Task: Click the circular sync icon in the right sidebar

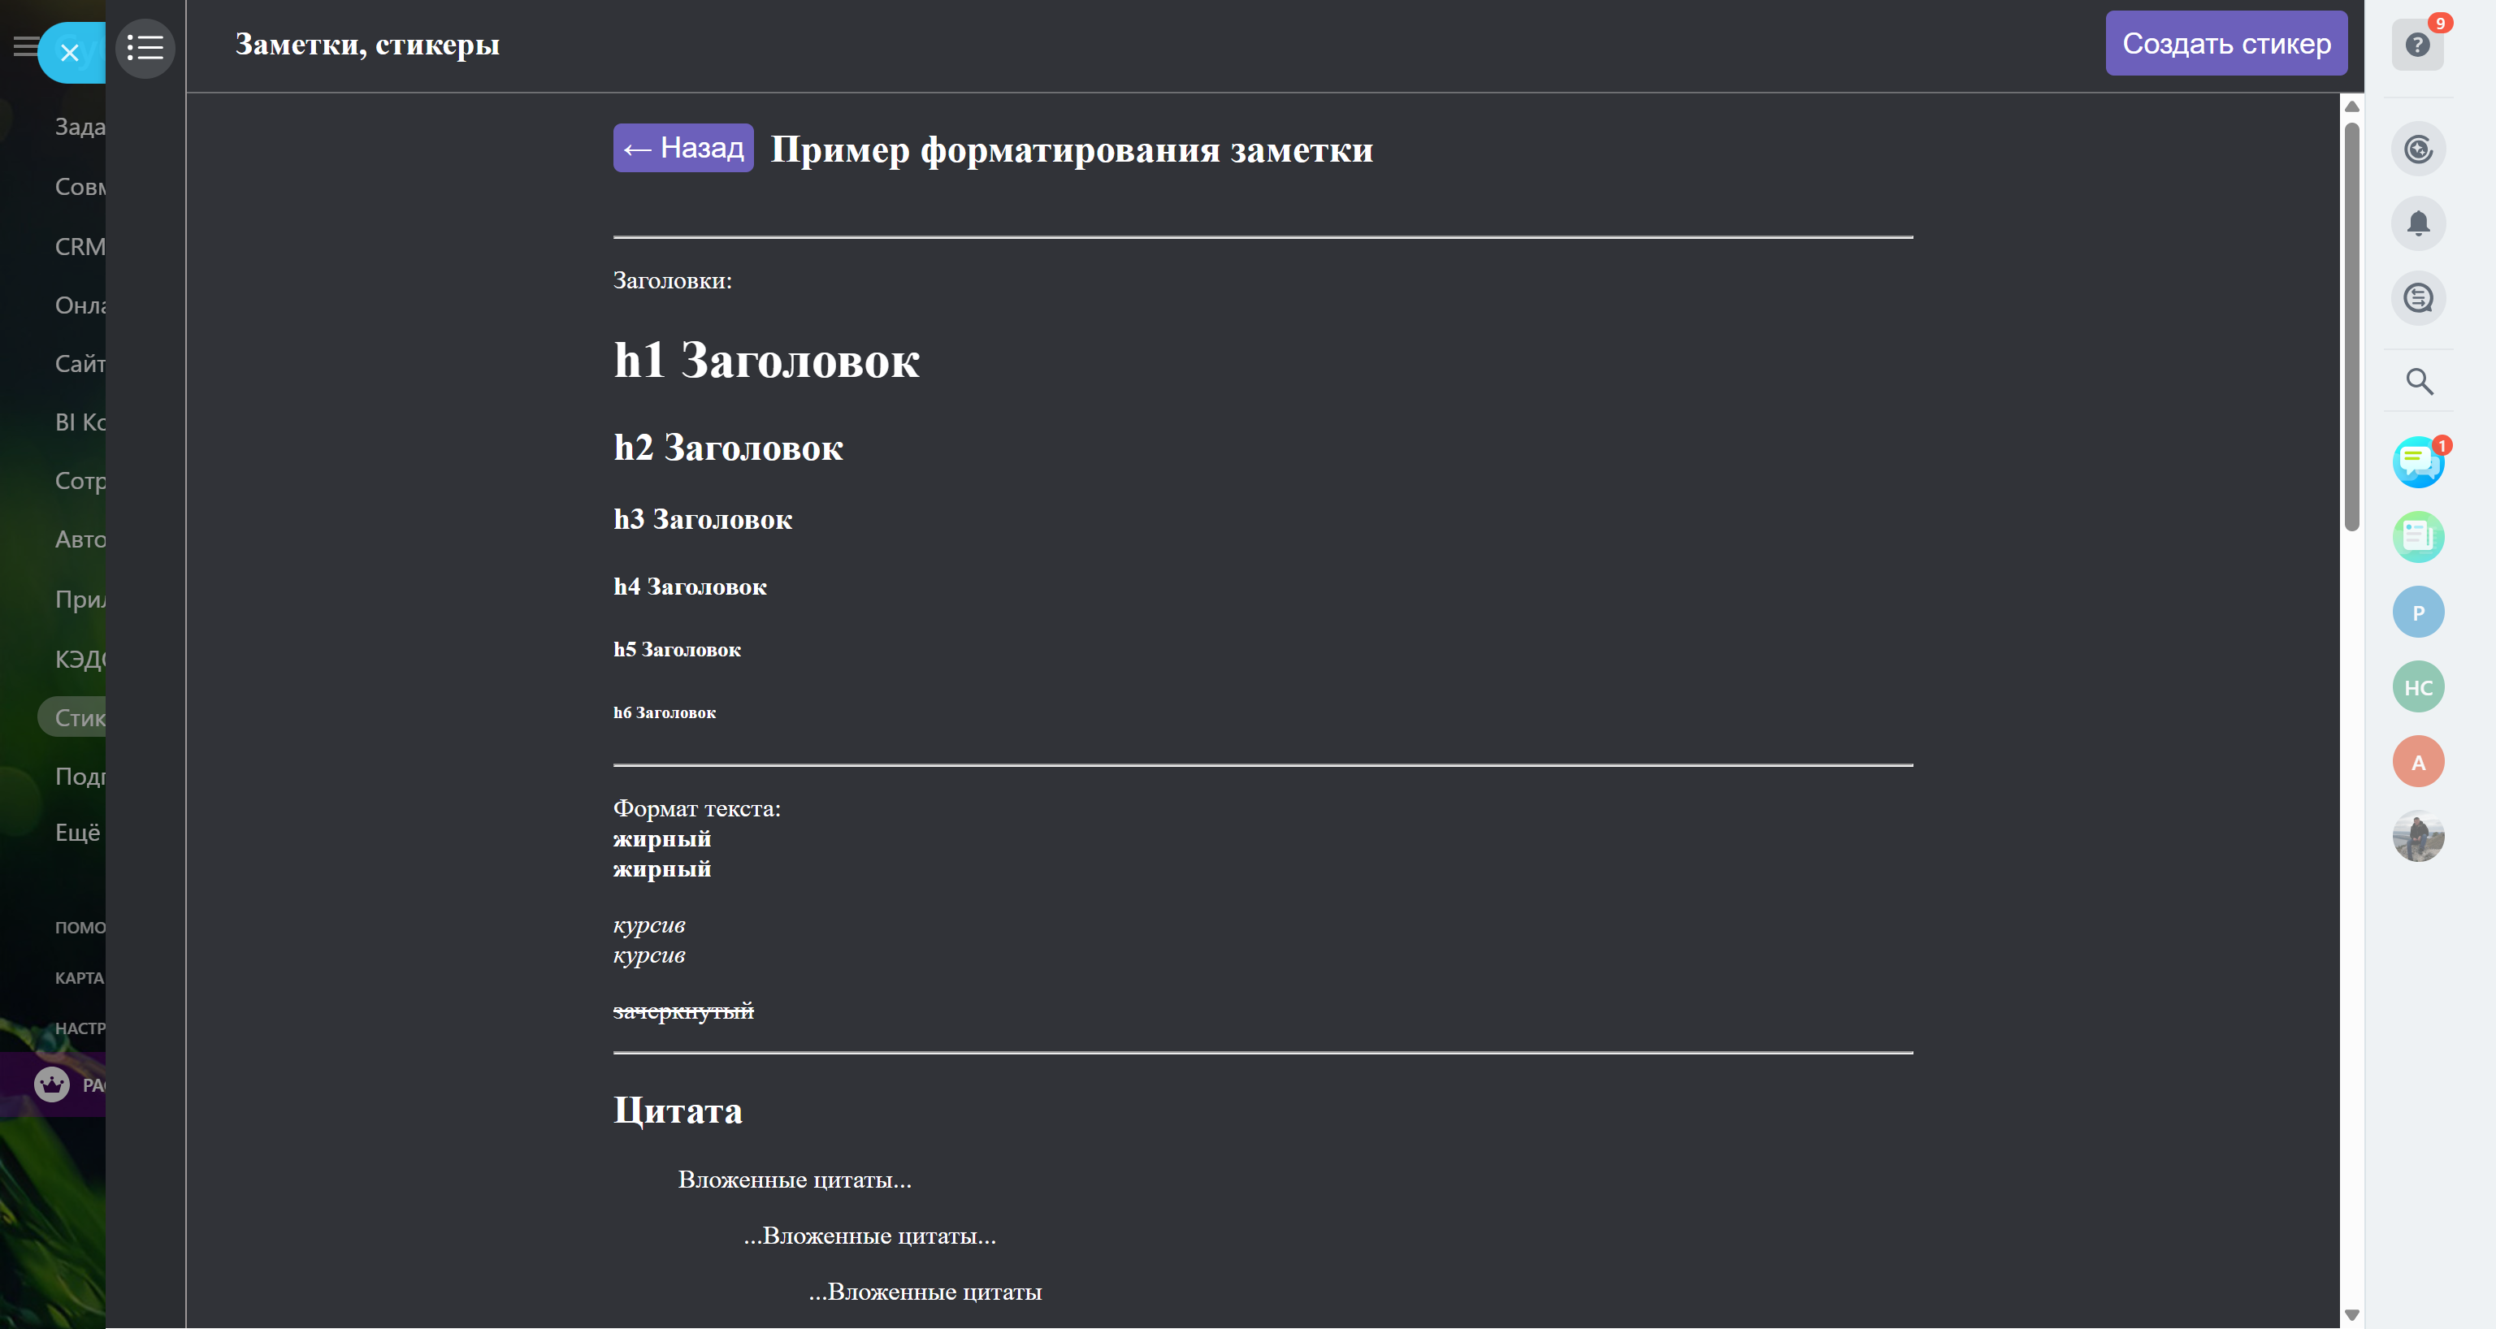Action: (2417, 149)
